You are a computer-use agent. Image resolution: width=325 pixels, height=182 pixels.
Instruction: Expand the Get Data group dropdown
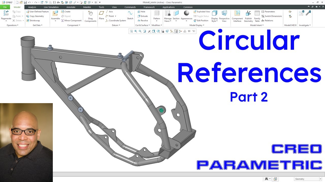tap(38, 25)
